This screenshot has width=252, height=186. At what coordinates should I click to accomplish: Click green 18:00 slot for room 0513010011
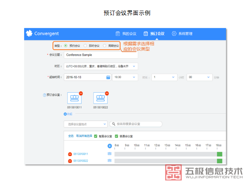(220, 154)
